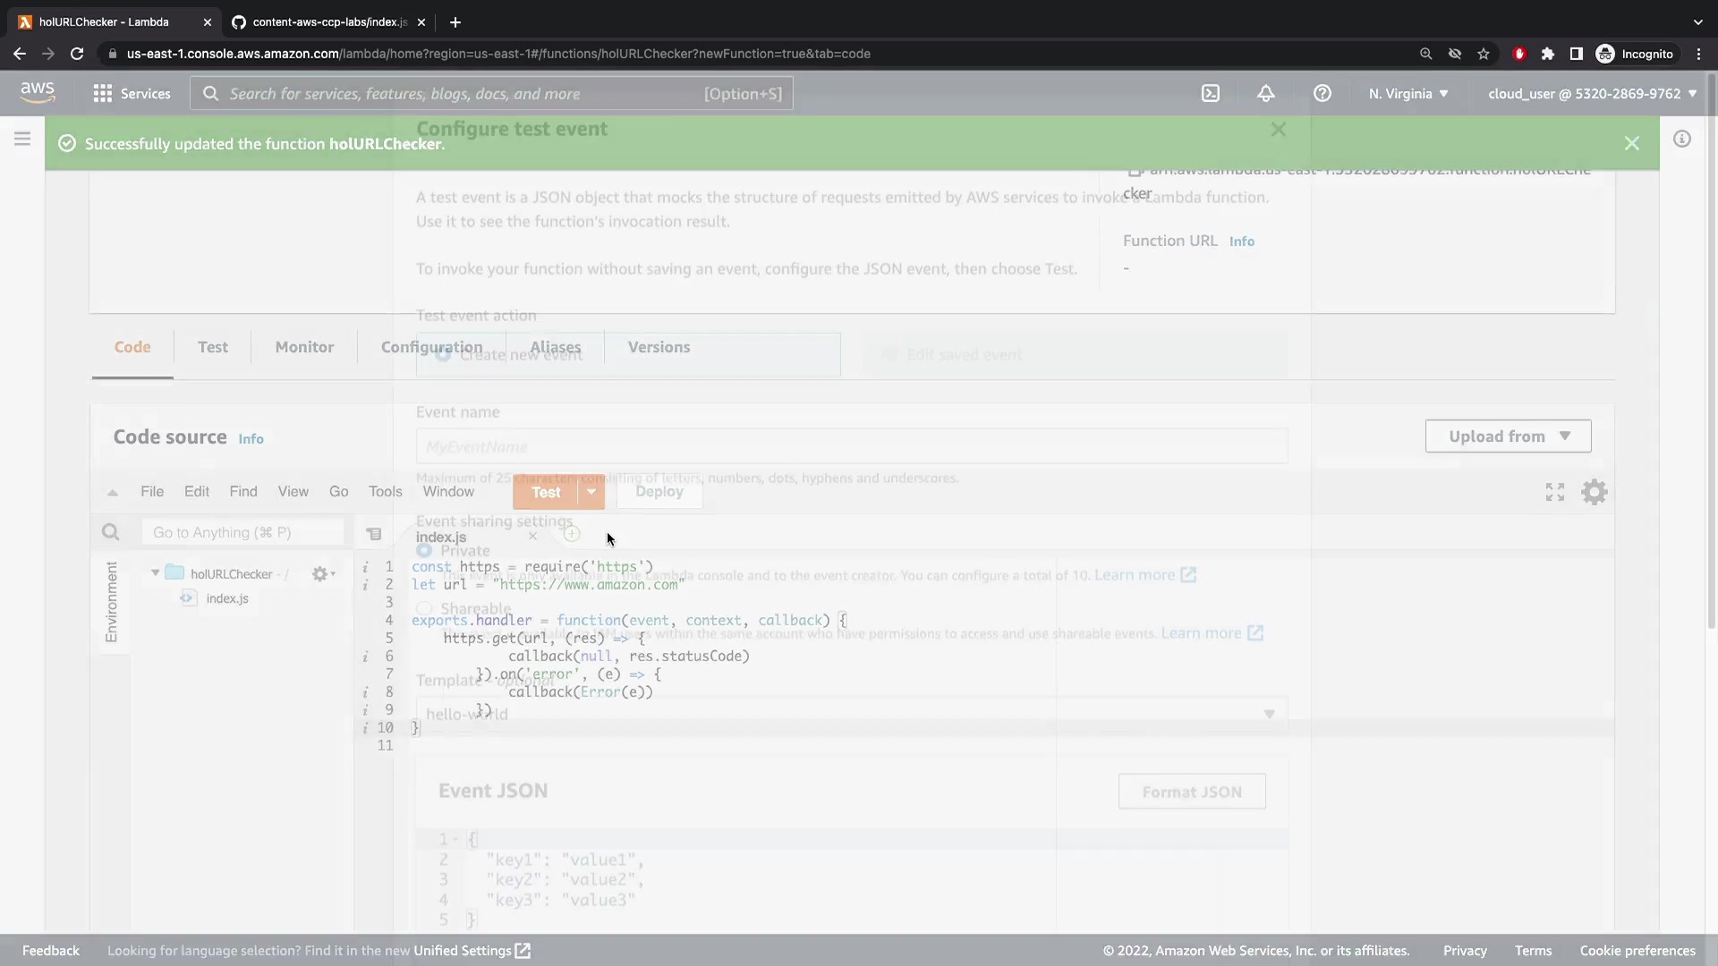Select the Shareable event sharing option
The image size is (1718, 966).
[x=424, y=609]
